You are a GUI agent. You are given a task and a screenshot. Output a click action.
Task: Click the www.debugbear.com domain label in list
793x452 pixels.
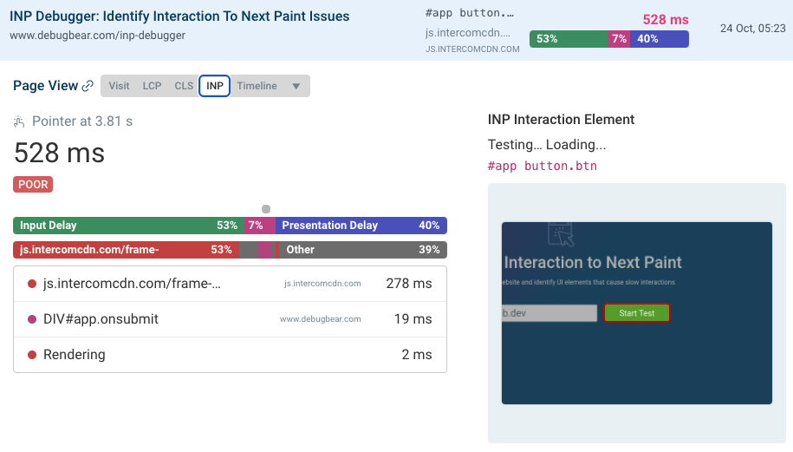pyautogui.click(x=321, y=319)
